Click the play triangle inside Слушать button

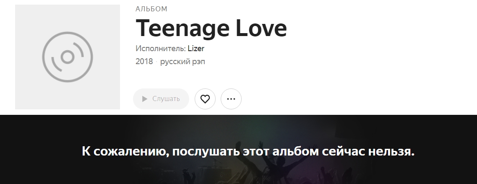tap(145, 99)
